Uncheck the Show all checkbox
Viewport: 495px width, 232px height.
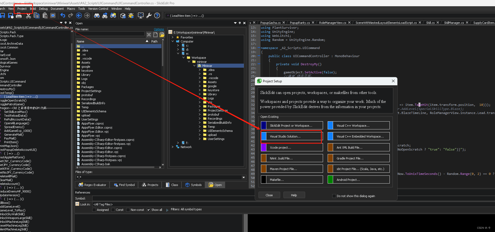click(x=149, y=210)
